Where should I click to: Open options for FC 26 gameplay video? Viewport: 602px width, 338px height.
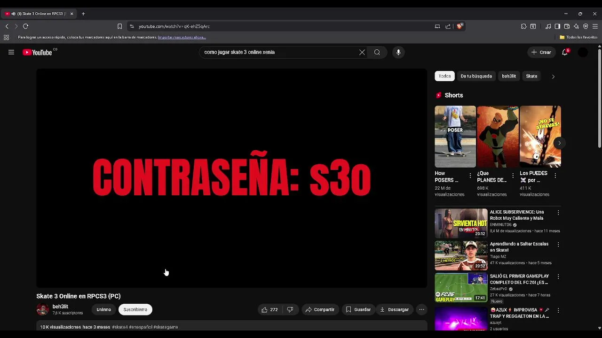(558, 277)
